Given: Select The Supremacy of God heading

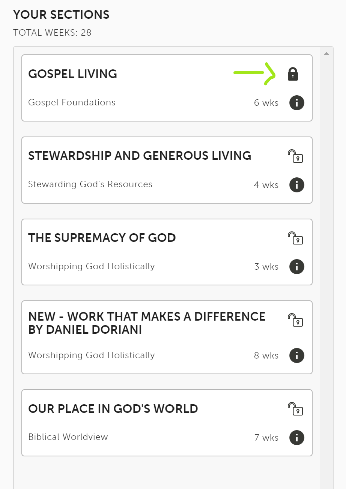Looking at the screenshot, I should (102, 238).
